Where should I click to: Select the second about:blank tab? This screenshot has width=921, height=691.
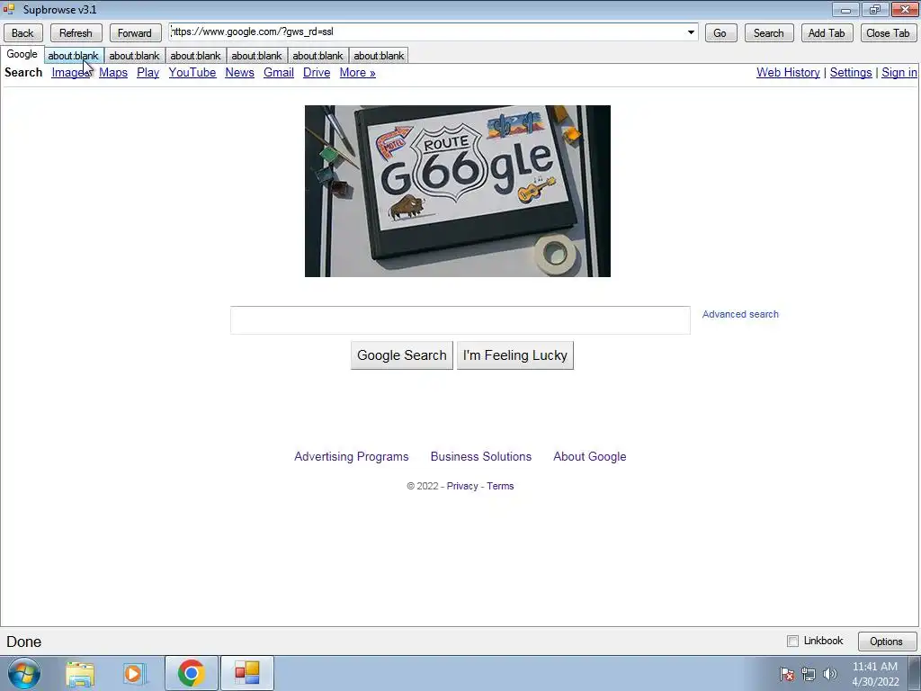click(135, 56)
